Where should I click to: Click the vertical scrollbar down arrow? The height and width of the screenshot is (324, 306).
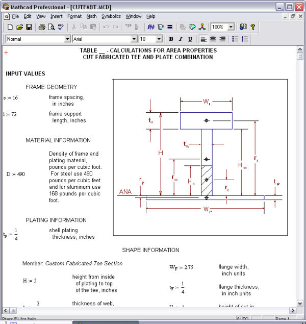(300, 303)
